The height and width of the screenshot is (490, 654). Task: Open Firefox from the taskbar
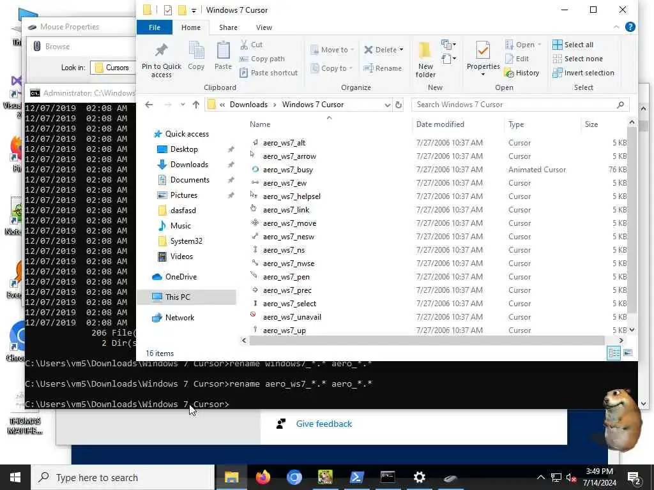262,477
